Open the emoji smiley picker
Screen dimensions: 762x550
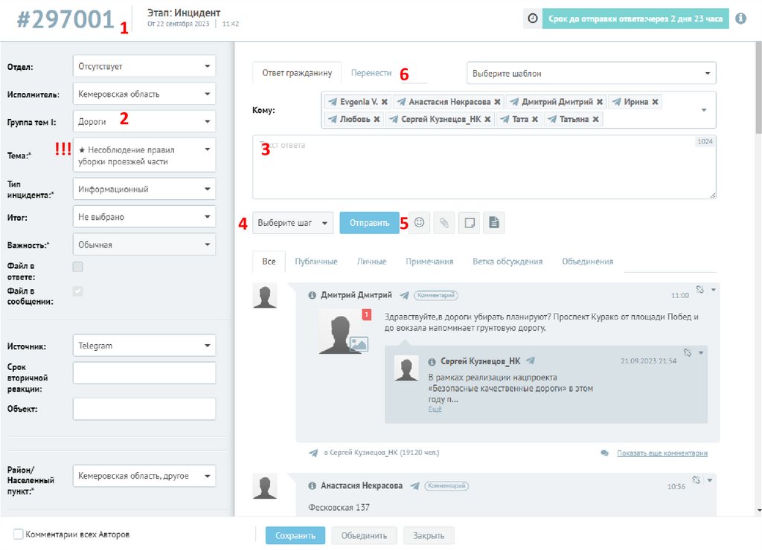point(419,223)
